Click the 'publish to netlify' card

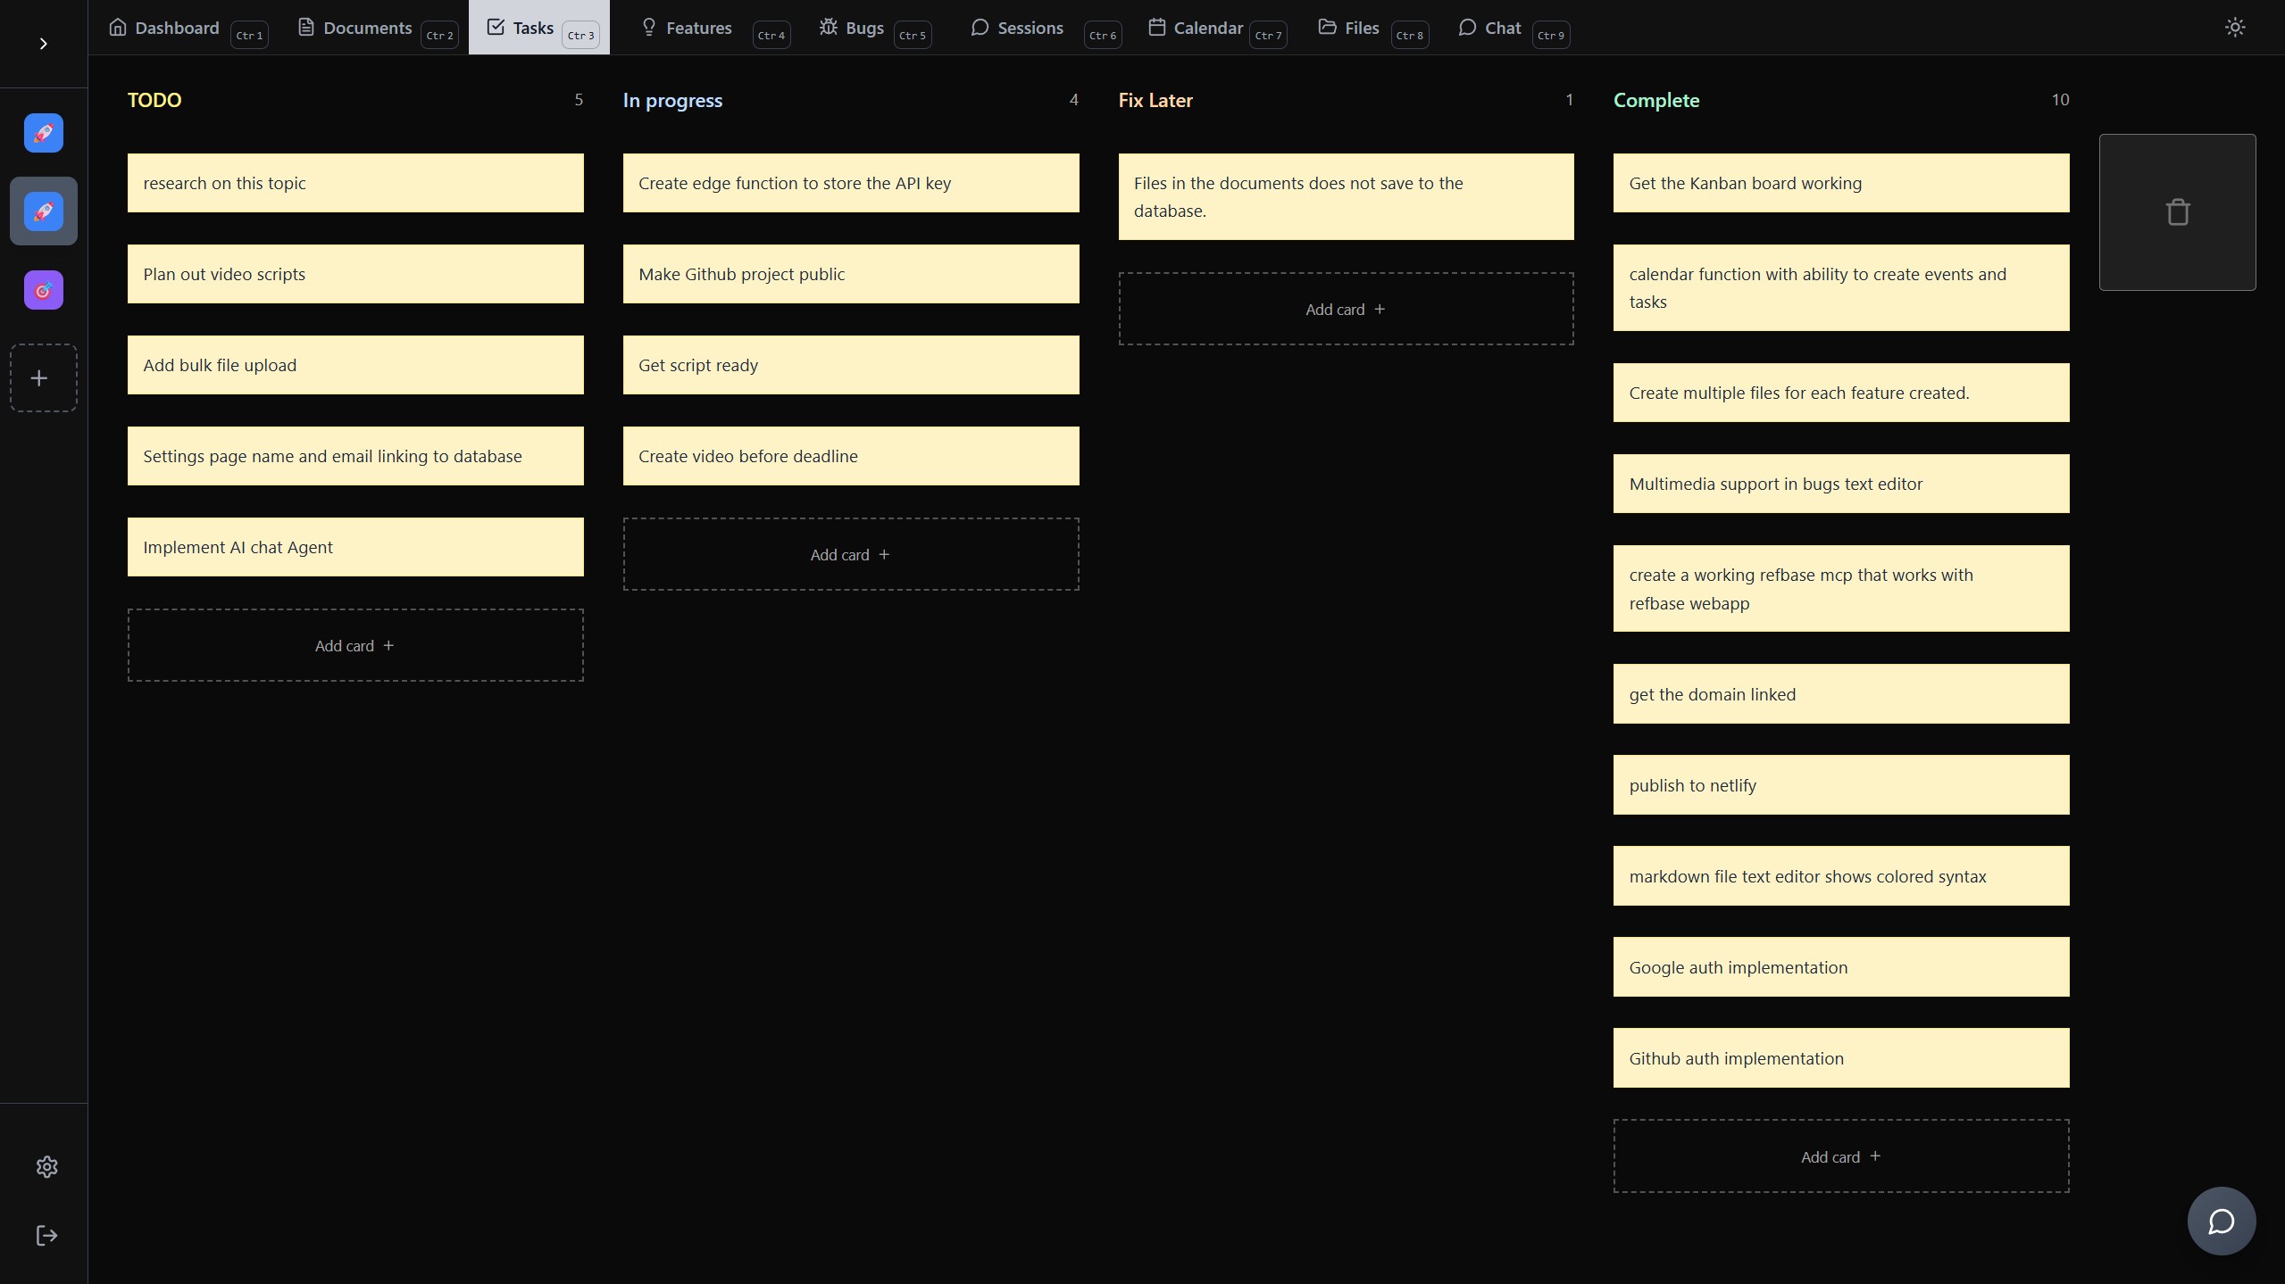coord(1840,785)
